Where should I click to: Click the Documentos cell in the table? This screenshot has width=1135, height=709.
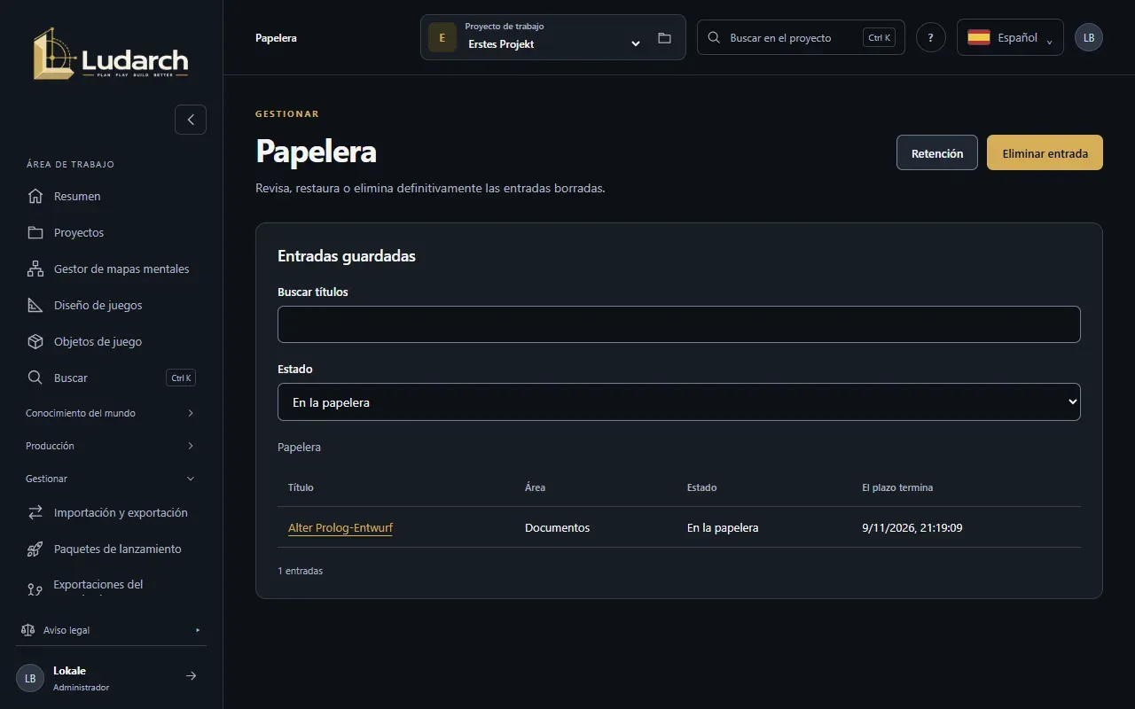(557, 527)
